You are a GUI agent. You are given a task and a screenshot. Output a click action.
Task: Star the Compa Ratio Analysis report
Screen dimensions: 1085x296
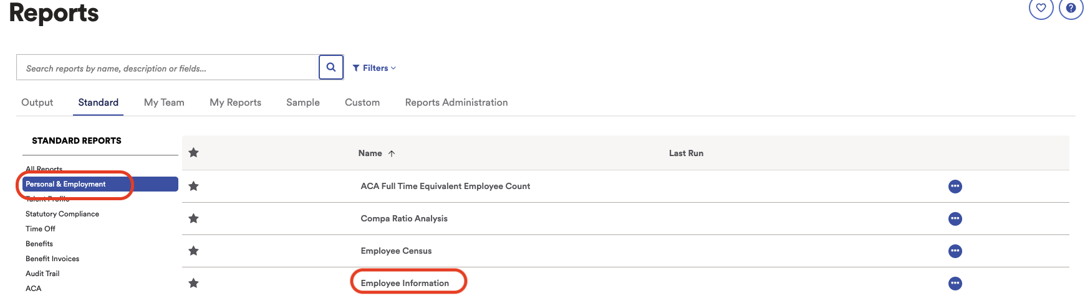(x=193, y=218)
